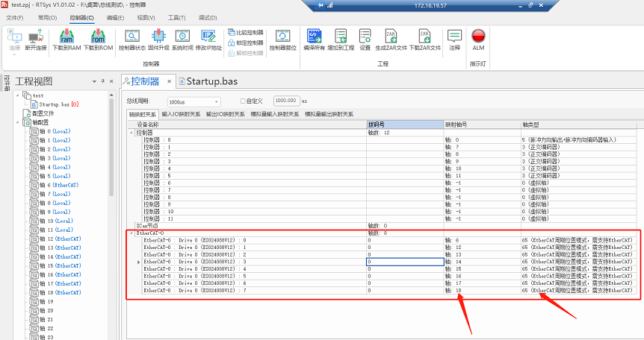Open 系统时间 (System Time)

tap(182, 40)
